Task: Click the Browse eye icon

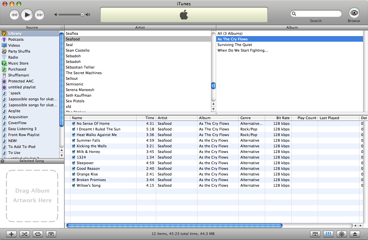Action: pos(354,13)
